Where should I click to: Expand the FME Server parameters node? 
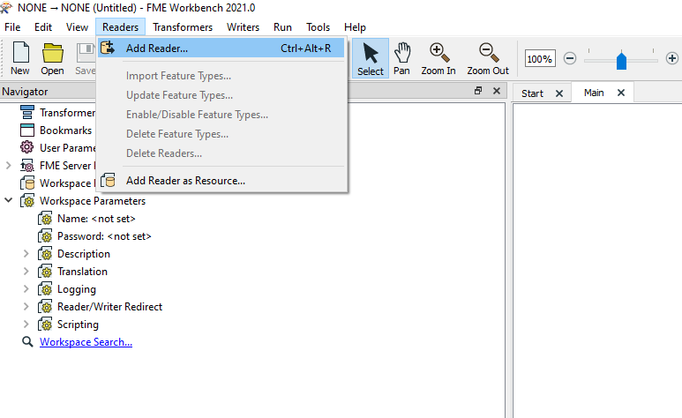[8, 165]
